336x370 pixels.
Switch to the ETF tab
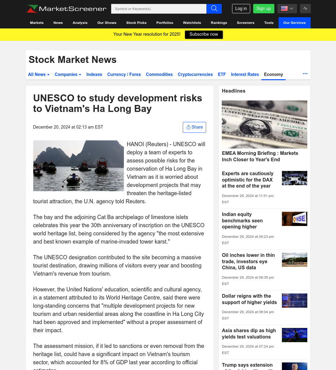tap(222, 74)
